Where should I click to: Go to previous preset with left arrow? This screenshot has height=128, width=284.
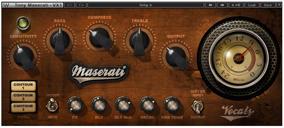pos(210,5)
